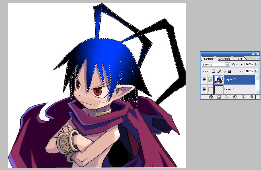Create a new layer set folder
The image size is (261, 170).
227,97
